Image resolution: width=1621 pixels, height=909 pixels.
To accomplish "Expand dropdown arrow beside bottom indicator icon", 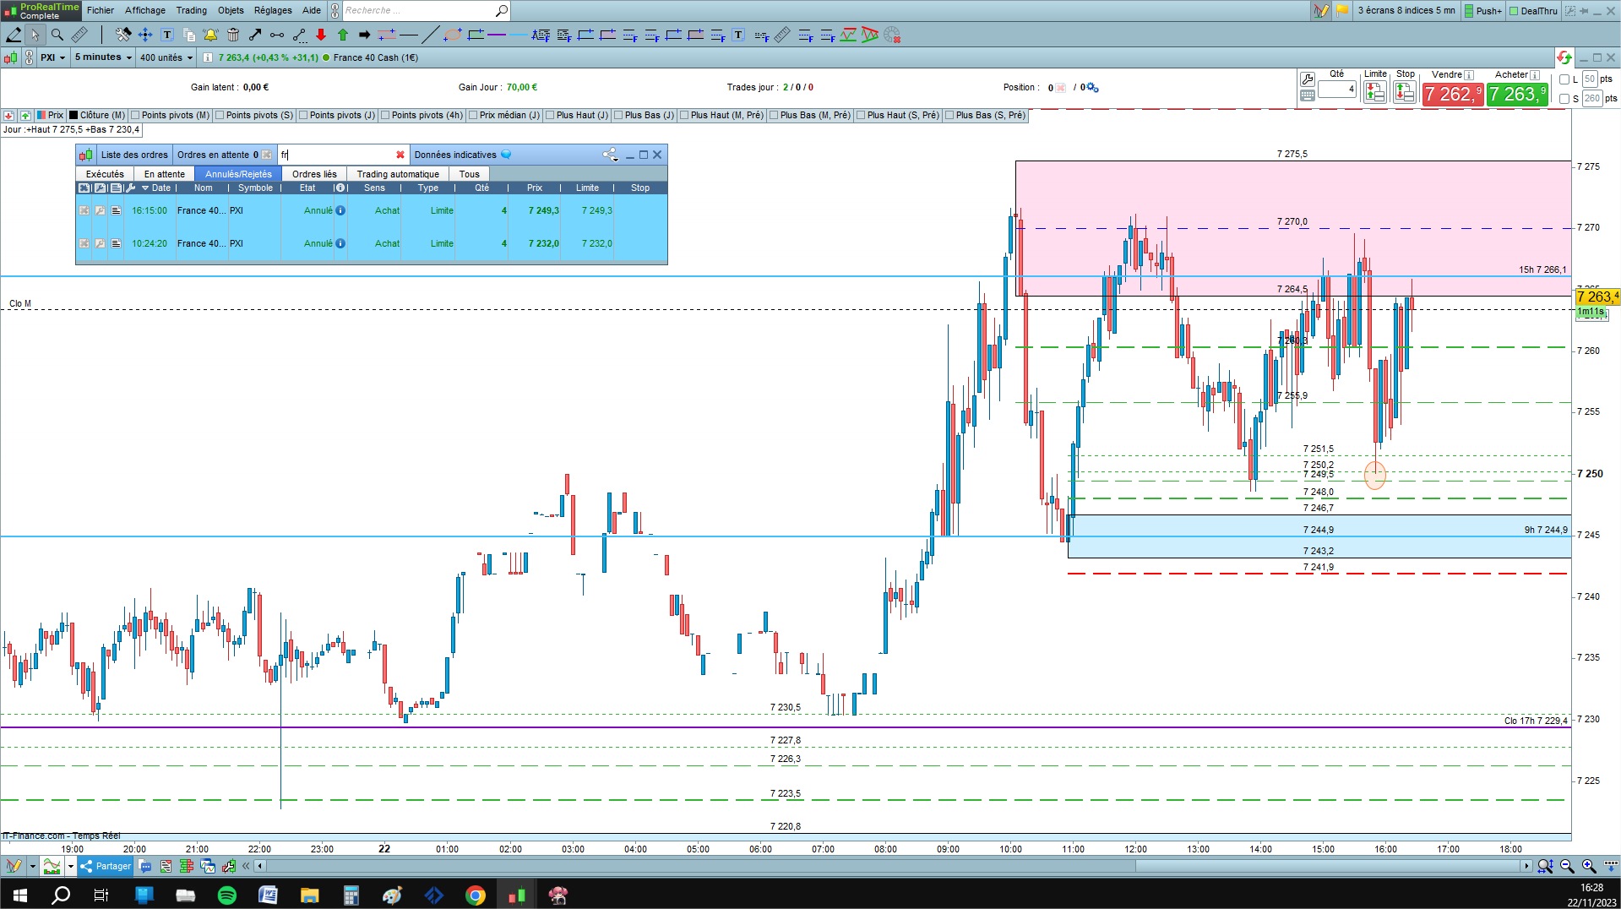I will coord(71,866).
